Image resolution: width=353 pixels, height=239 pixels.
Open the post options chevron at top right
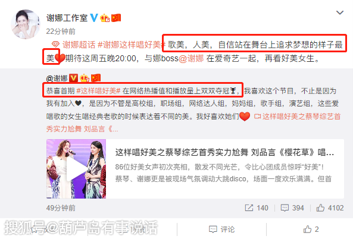pos(340,12)
